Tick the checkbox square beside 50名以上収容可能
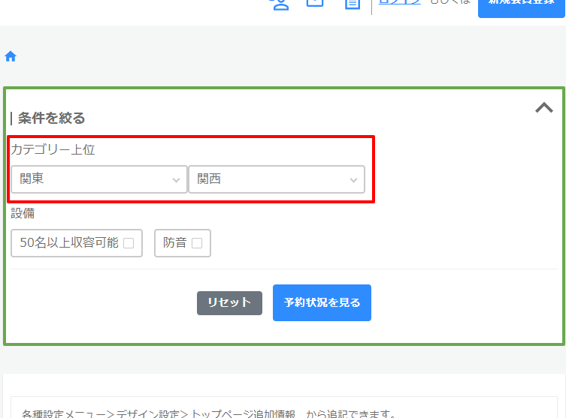Screen dimensions: 566x418 [x=129, y=243]
